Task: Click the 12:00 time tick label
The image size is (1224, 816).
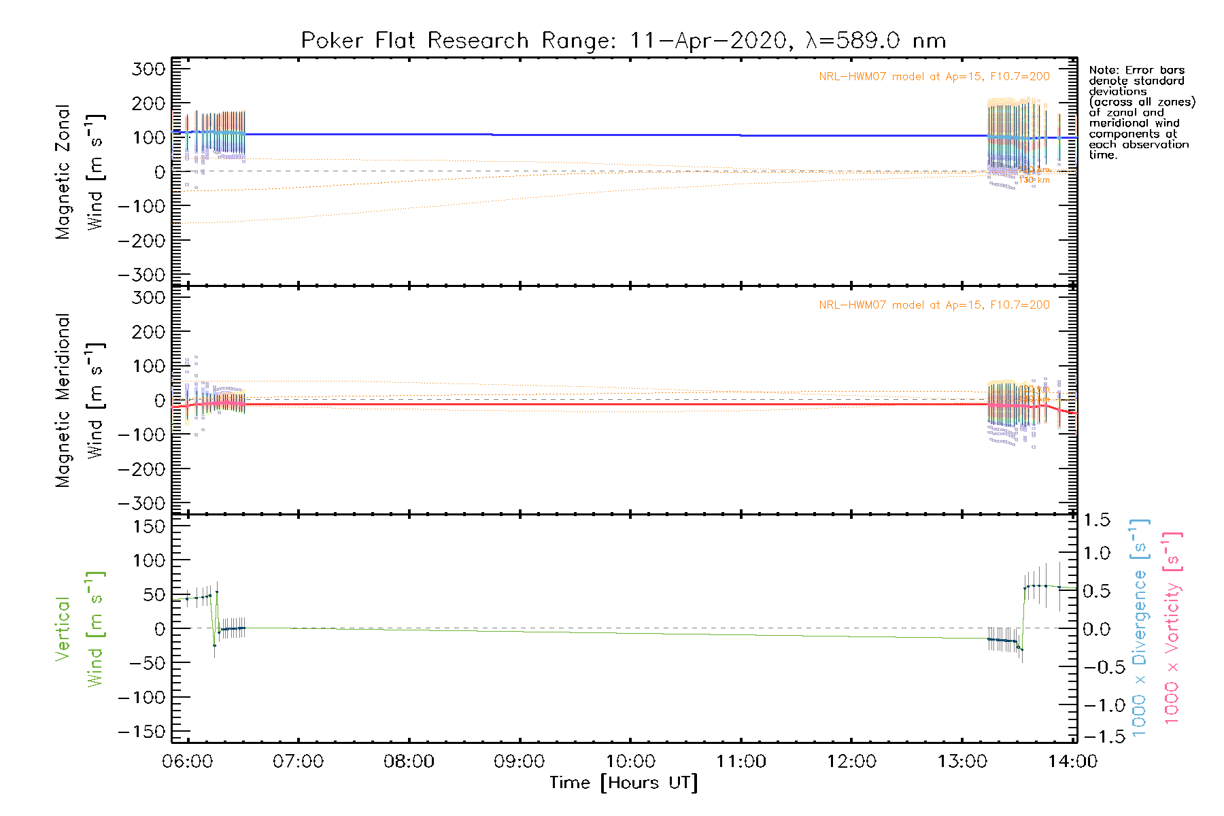Action: coord(851,762)
